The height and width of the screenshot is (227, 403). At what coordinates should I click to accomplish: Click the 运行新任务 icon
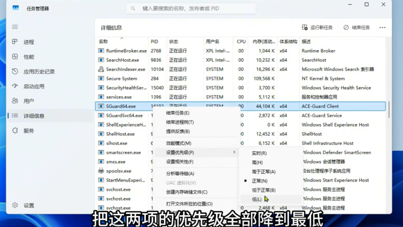pyautogui.click(x=305, y=28)
